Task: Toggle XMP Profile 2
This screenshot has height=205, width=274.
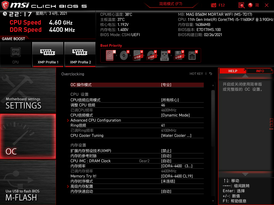Action: point(80,55)
